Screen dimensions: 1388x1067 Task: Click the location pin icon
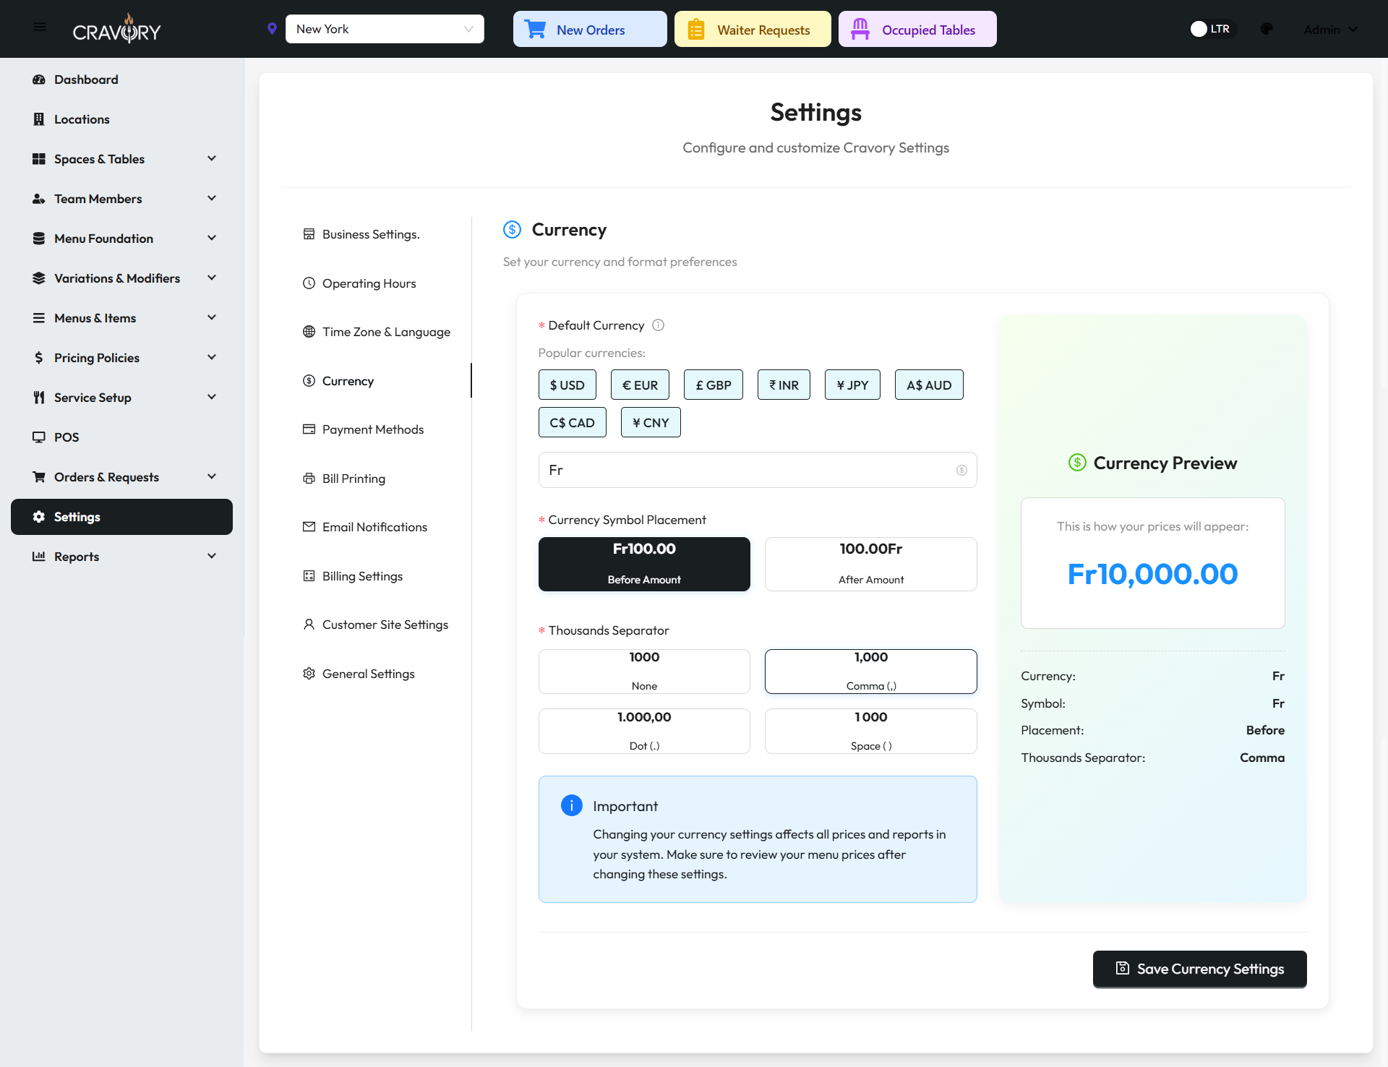coord(272,29)
